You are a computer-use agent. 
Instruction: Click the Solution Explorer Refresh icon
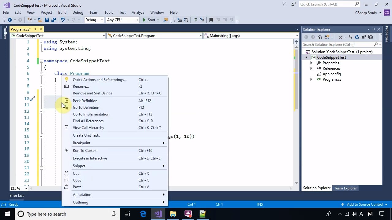click(x=357, y=37)
